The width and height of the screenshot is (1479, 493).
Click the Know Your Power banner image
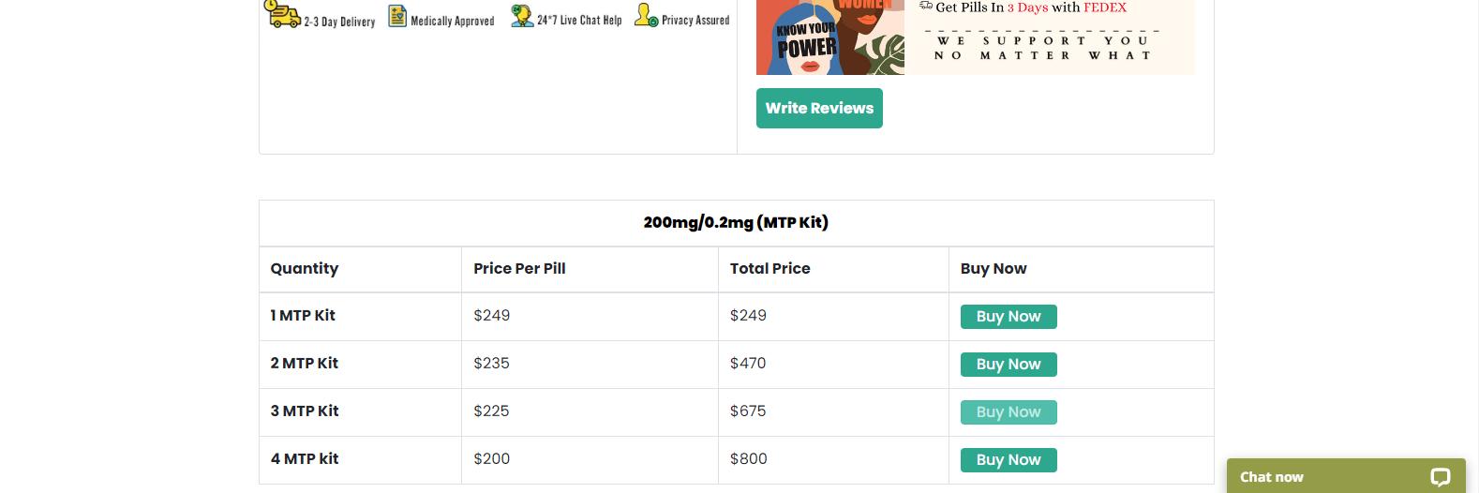point(829,37)
